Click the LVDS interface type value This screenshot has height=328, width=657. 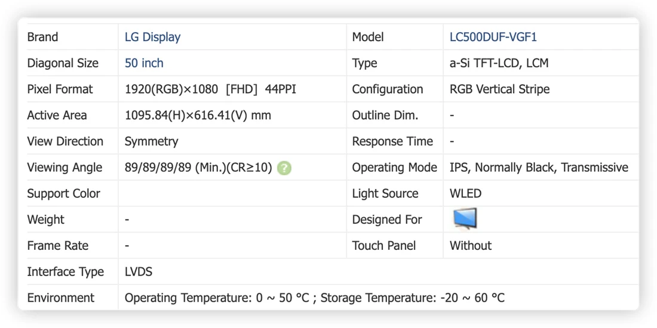tap(139, 272)
